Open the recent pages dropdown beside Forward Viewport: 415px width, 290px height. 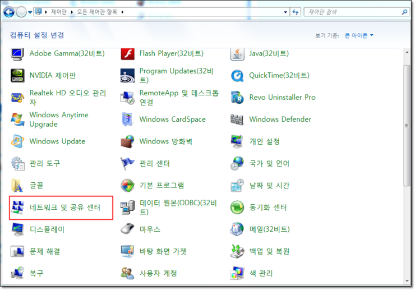point(30,12)
